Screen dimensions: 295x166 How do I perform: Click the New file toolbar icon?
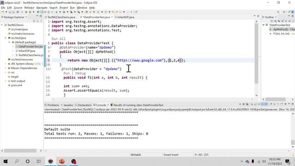[x=3, y=12]
